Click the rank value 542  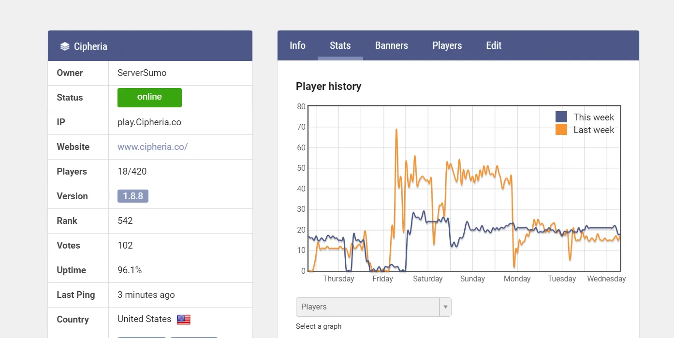(x=125, y=221)
